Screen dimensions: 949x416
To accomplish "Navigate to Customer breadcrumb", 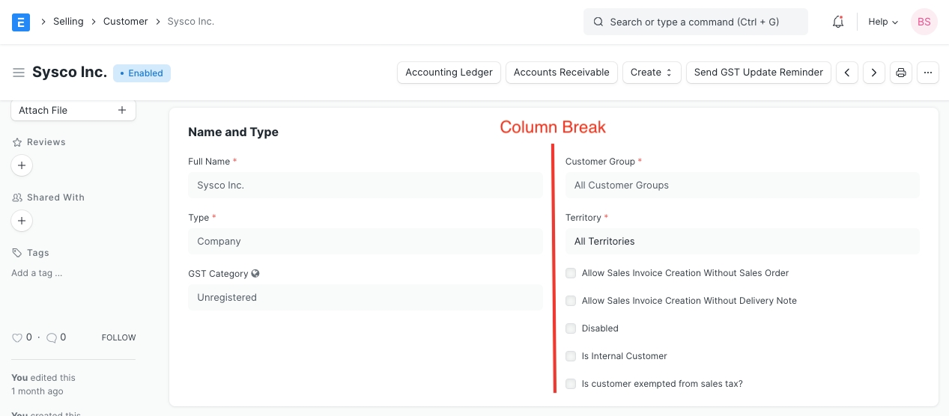I will point(125,22).
